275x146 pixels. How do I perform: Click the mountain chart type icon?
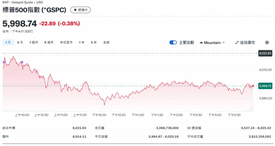tap(201, 42)
